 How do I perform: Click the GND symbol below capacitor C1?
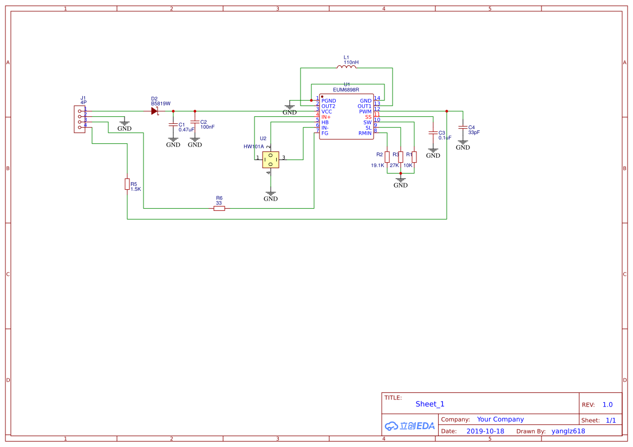coord(173,143)
